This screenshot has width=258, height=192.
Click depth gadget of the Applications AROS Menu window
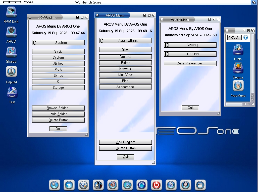tap(154, 15)
